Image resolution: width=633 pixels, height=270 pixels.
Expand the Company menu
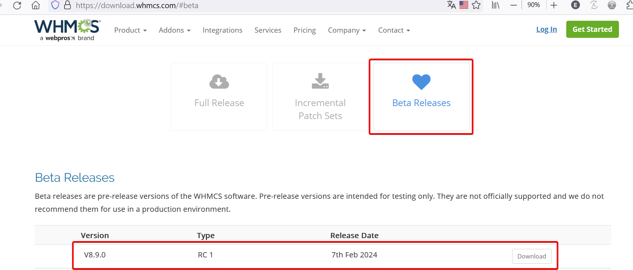coord(347,30)
